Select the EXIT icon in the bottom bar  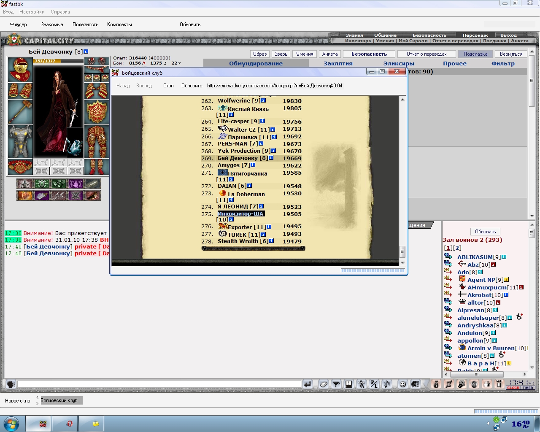(499, 384)
